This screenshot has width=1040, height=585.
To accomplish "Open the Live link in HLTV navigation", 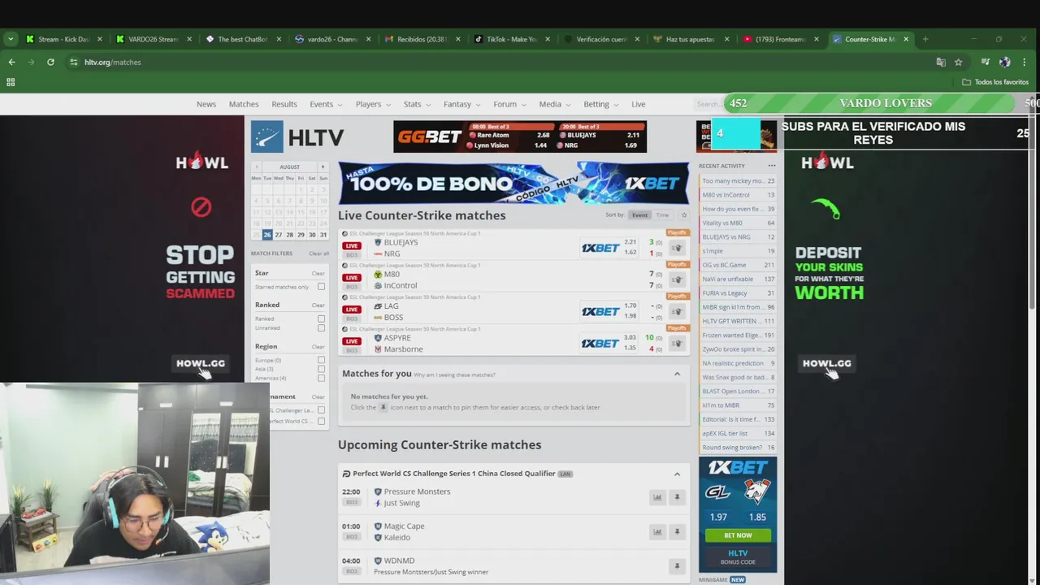I will (x=639, y=104).
